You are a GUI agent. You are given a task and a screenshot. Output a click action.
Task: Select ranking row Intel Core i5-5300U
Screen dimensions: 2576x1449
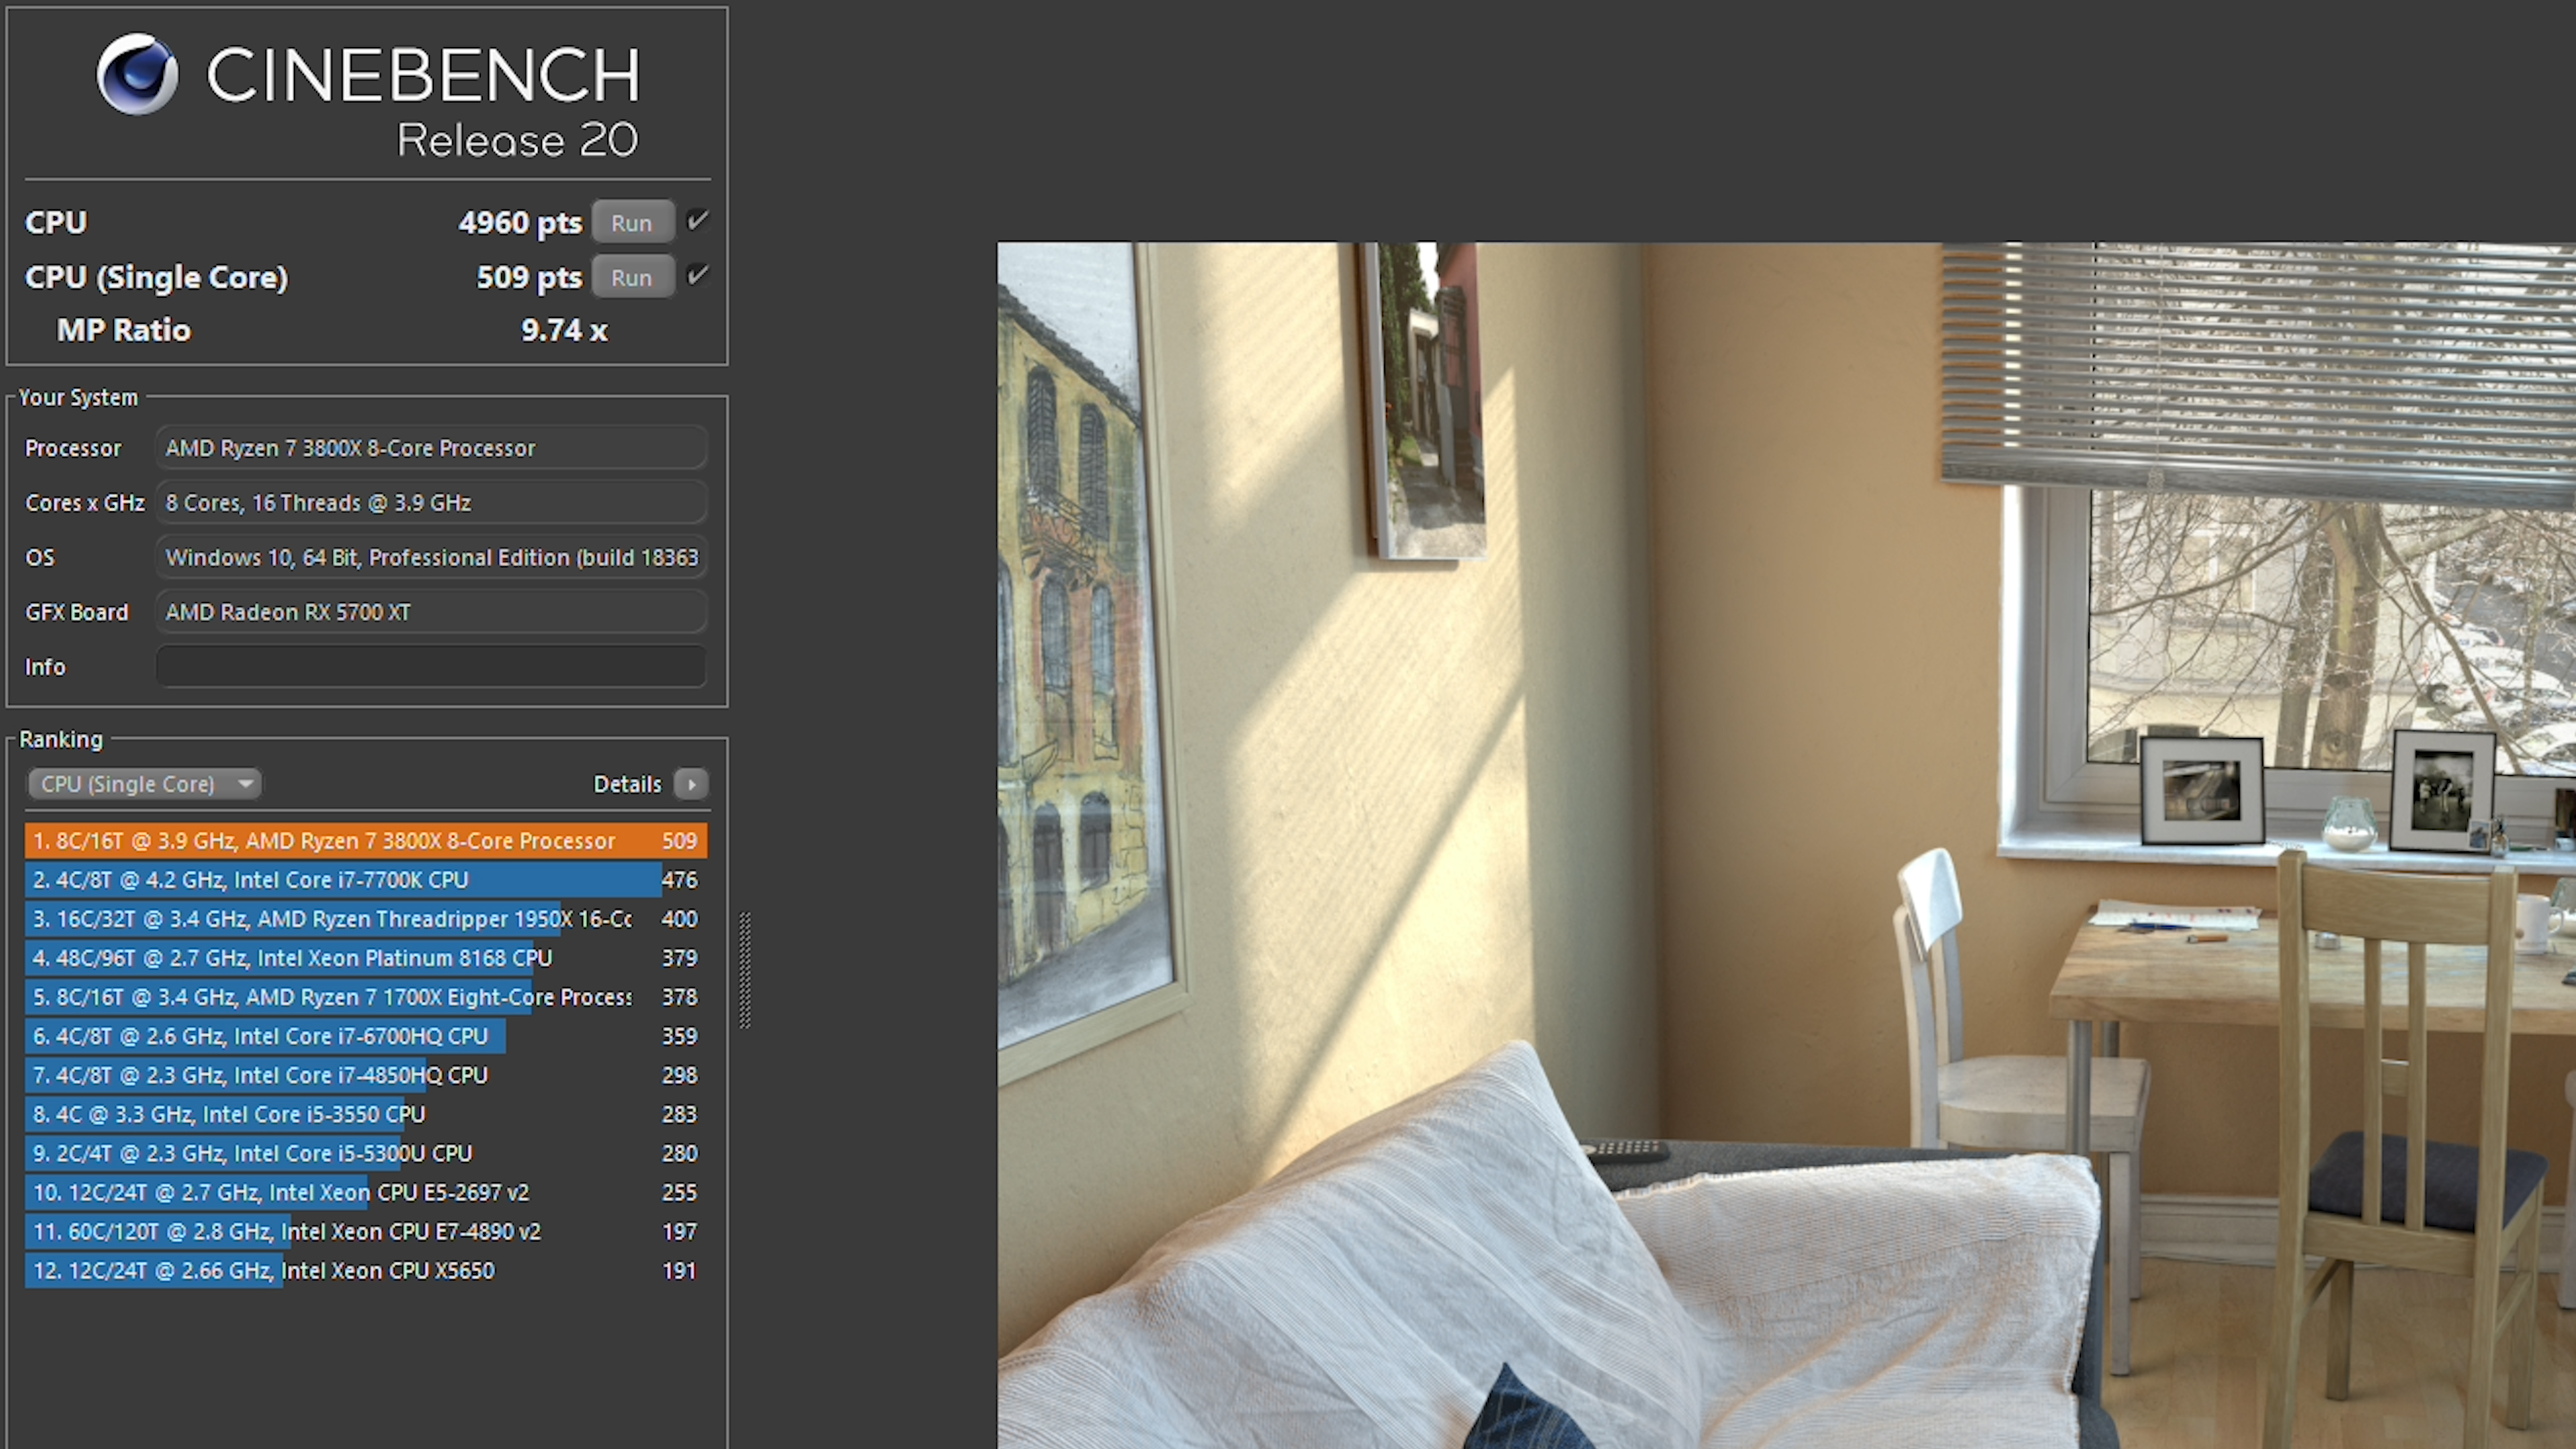(366, 1153)
